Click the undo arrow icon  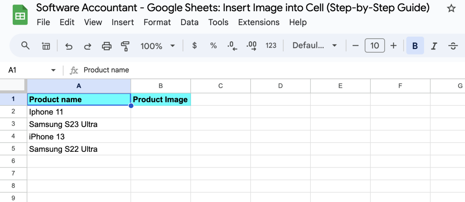tap(69, 46)
